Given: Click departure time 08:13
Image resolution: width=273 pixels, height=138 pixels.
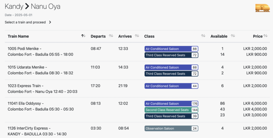Looking at the screenshot, I should (x=96, y=103).
